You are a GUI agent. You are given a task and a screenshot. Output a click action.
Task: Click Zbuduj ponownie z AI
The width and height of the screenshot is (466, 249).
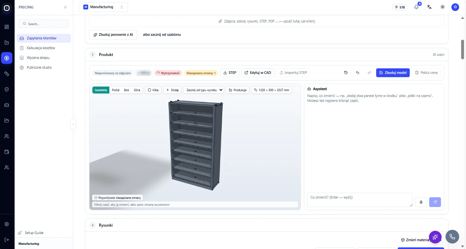pyautogui.click(x=113, y=35)
